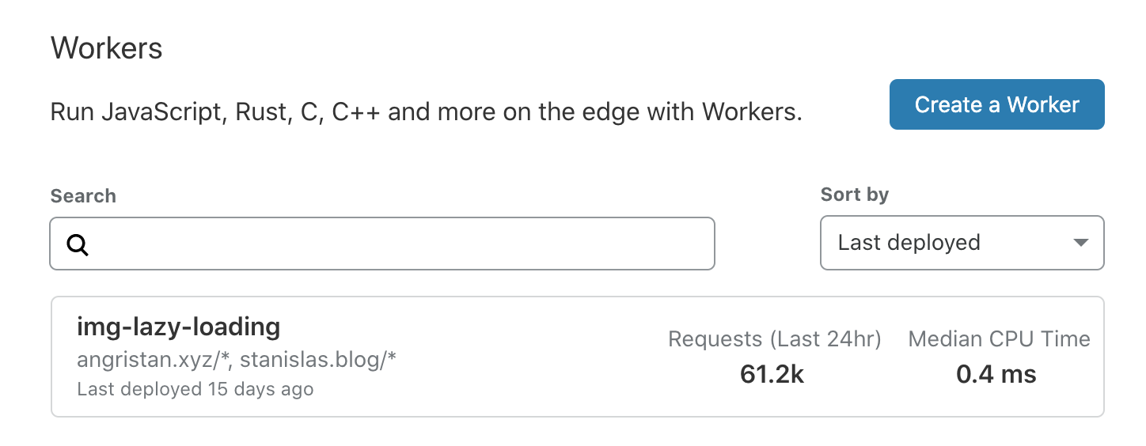1146x446 pixels.
Task: Click the C++ text in the description
Action: click(x=357, y=111)
